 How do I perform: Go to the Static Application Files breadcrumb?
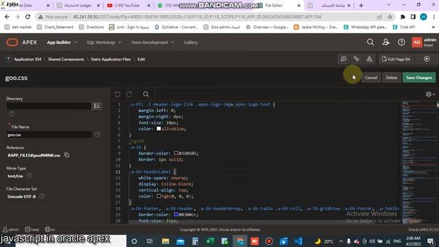coord(110,59)
